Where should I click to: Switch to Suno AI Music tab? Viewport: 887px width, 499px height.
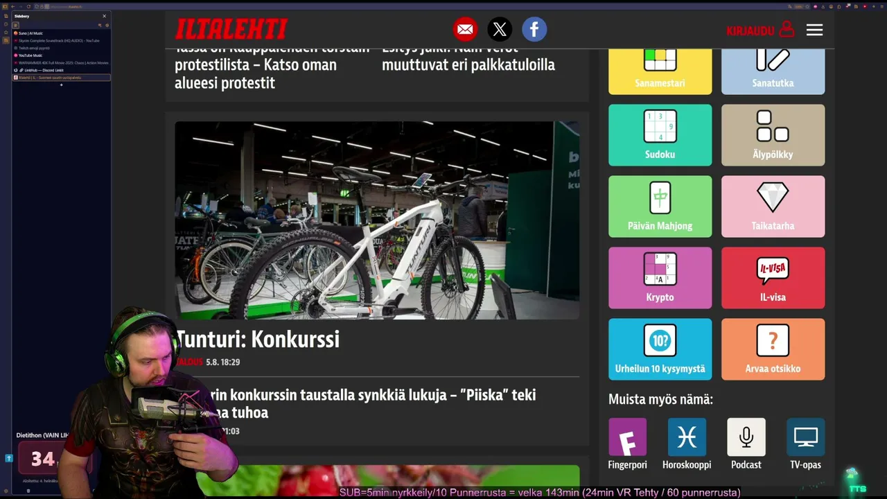(61, 33)
